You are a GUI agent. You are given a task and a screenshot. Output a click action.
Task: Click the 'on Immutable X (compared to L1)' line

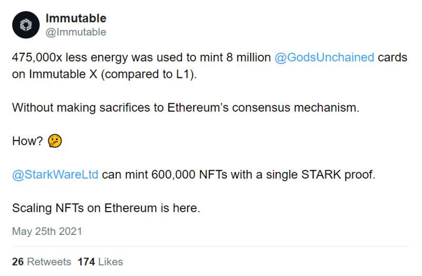104,74
